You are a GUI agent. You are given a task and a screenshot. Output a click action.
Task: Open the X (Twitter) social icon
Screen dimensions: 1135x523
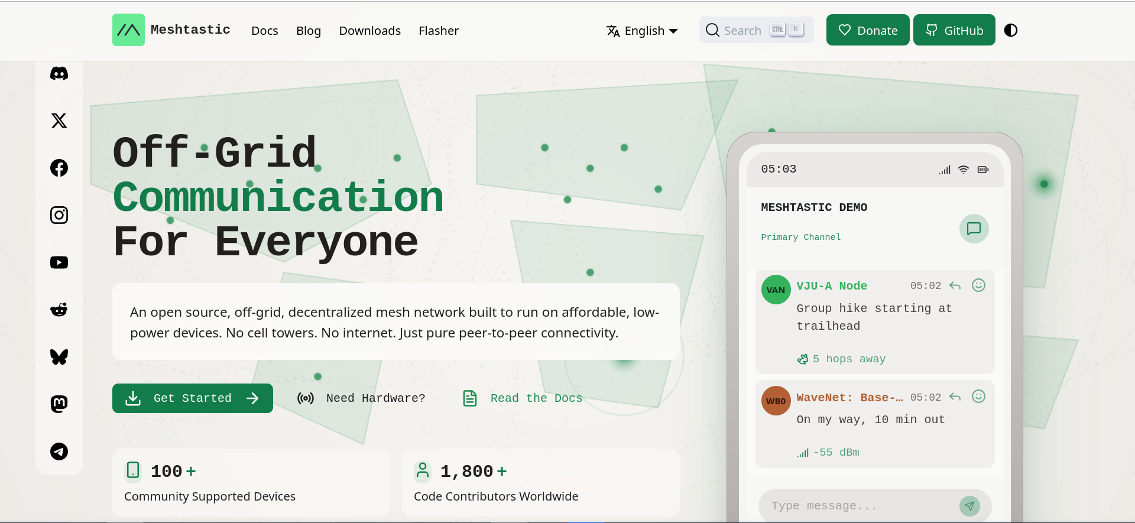click(59, 121)
